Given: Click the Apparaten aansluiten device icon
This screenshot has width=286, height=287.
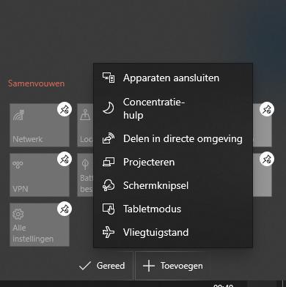Looking at the screenshot, I should [x=109, y=78].
